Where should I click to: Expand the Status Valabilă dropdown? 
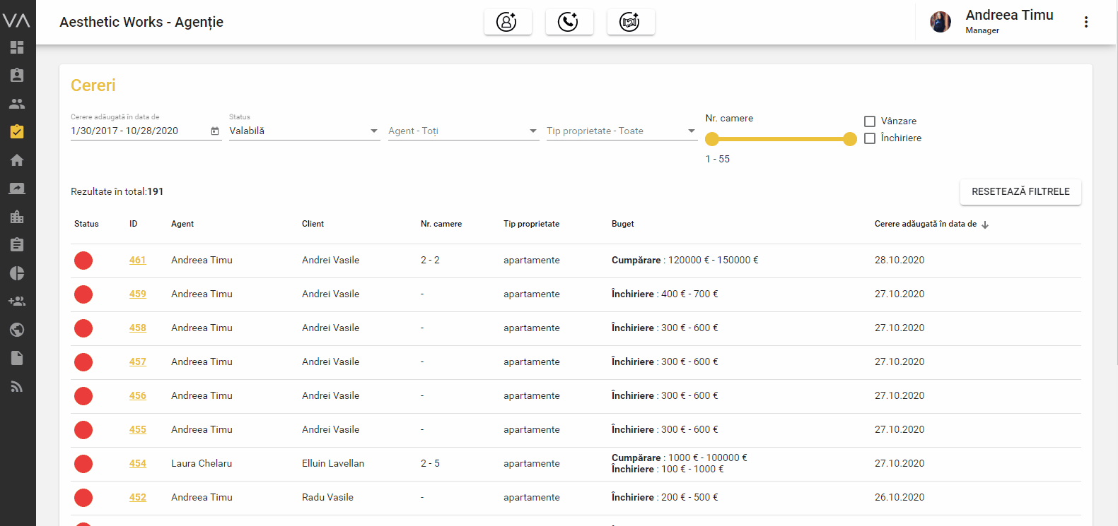304,131
